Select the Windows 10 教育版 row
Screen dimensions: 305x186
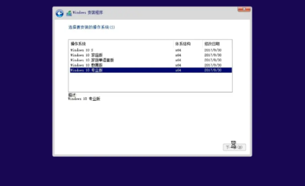pos(151,65)
